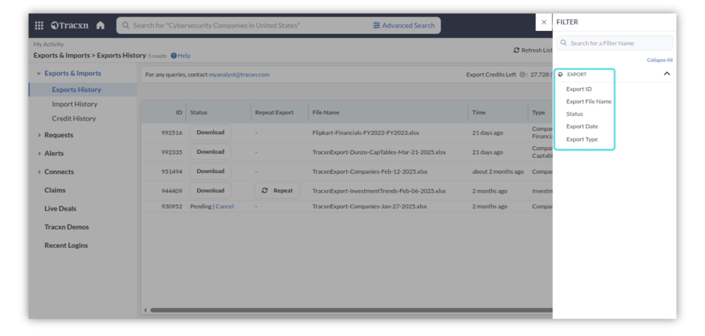Image resolution: width=705 pixels, height=336 pixels.
Task: Expand the Connects sidebar section
Action: (x=39, y=172)
